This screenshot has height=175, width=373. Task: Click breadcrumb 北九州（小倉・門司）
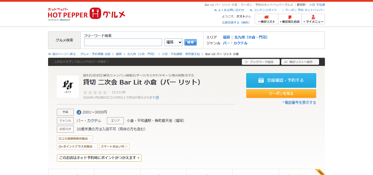pyautogui.click(x=141, y=54)
